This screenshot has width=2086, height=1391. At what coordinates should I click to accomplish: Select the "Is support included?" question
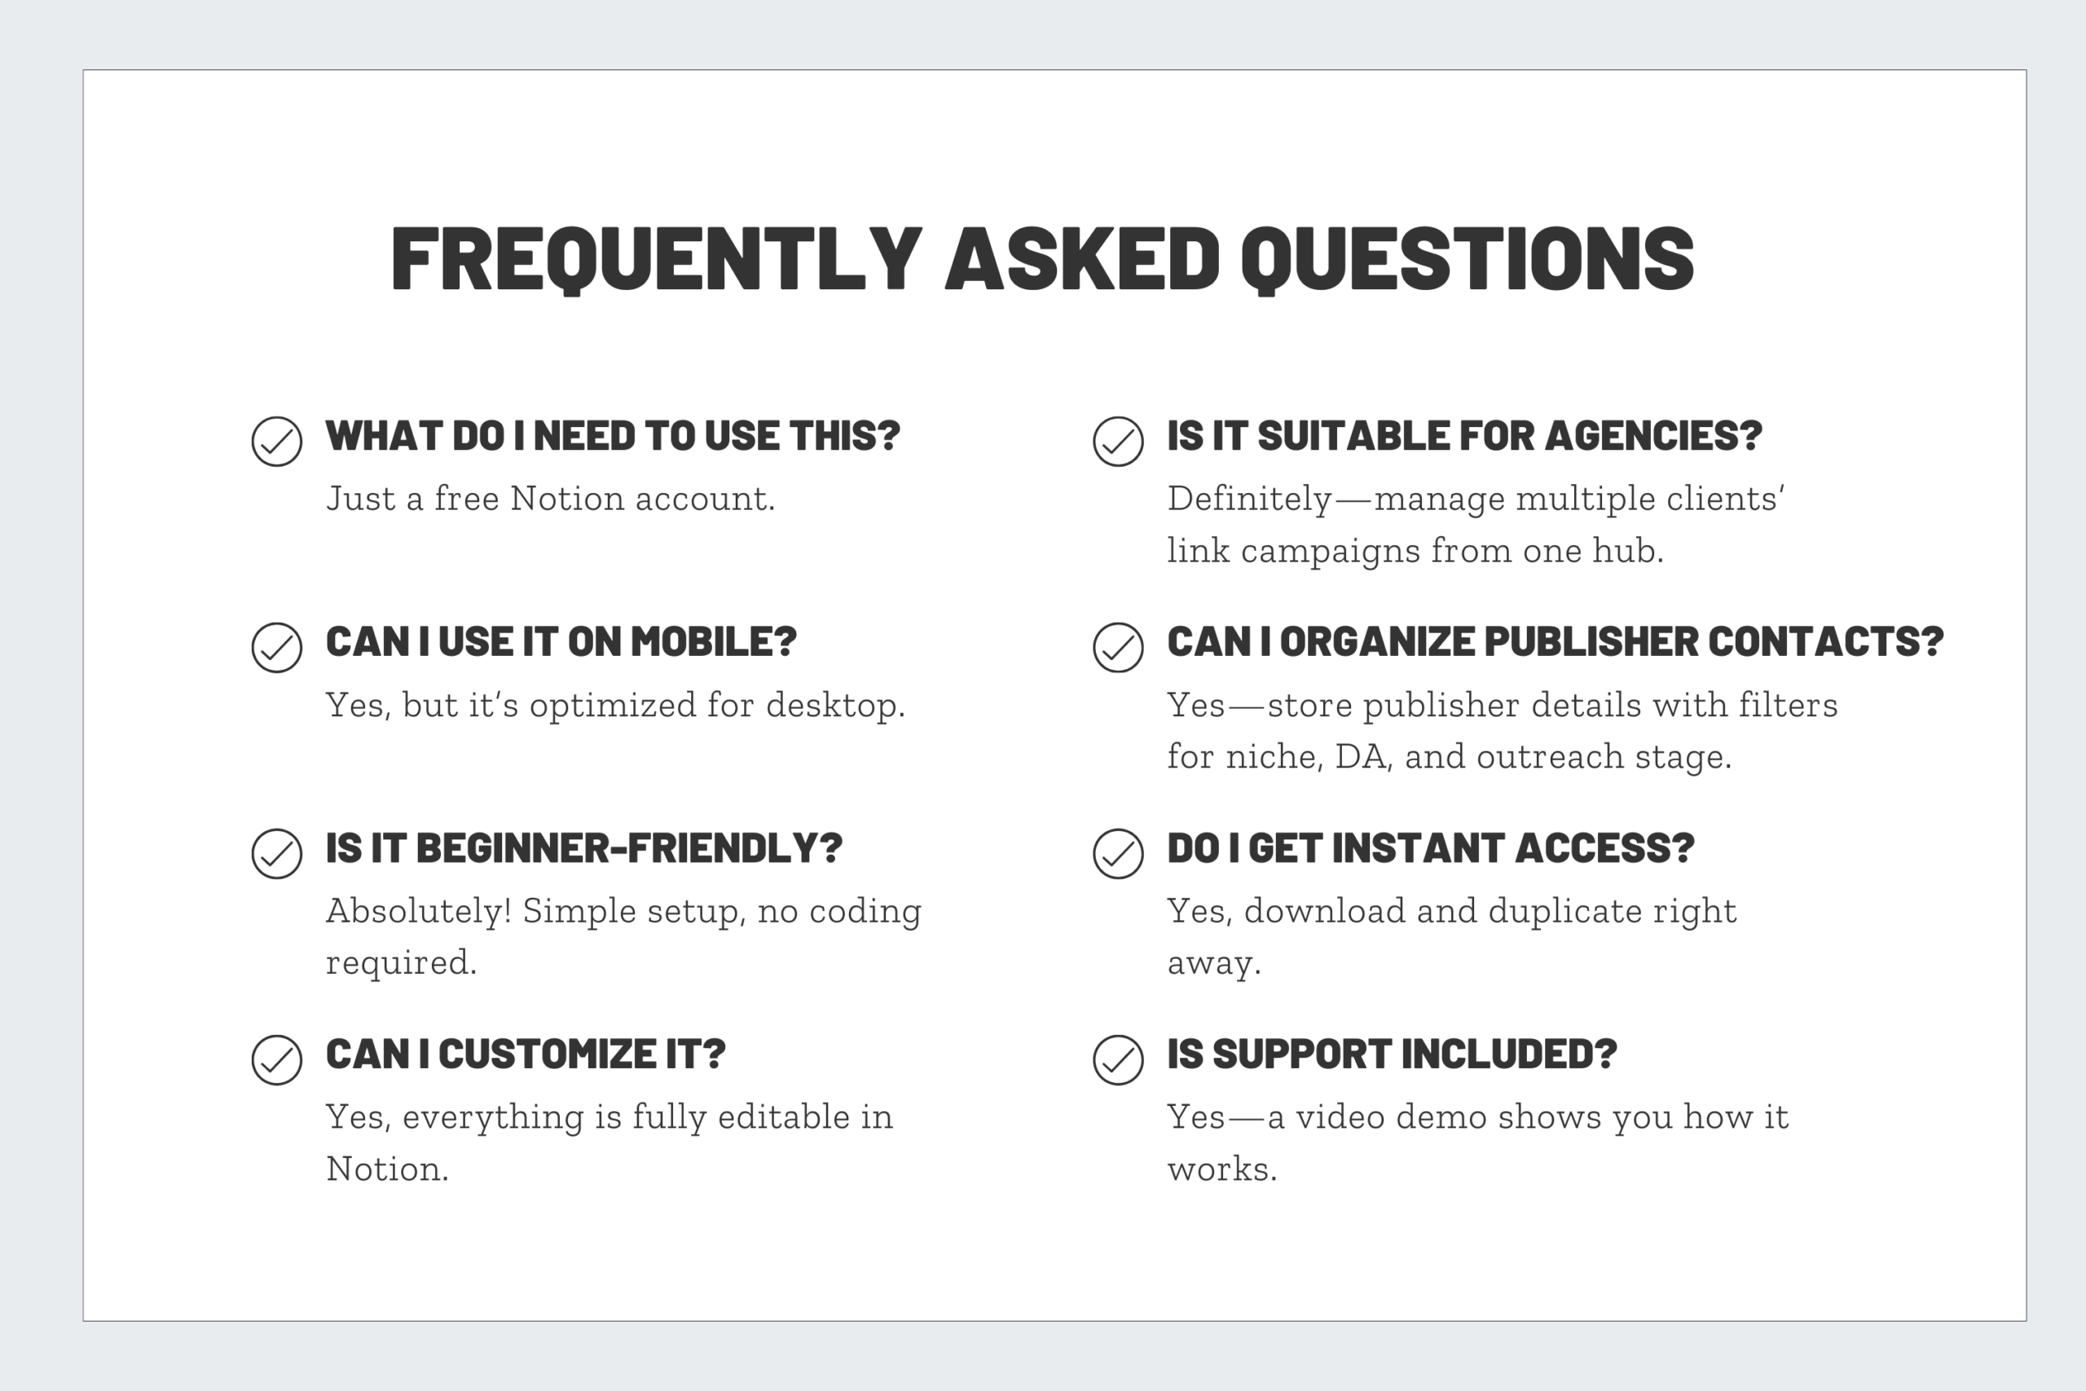pos(1392,1054)
